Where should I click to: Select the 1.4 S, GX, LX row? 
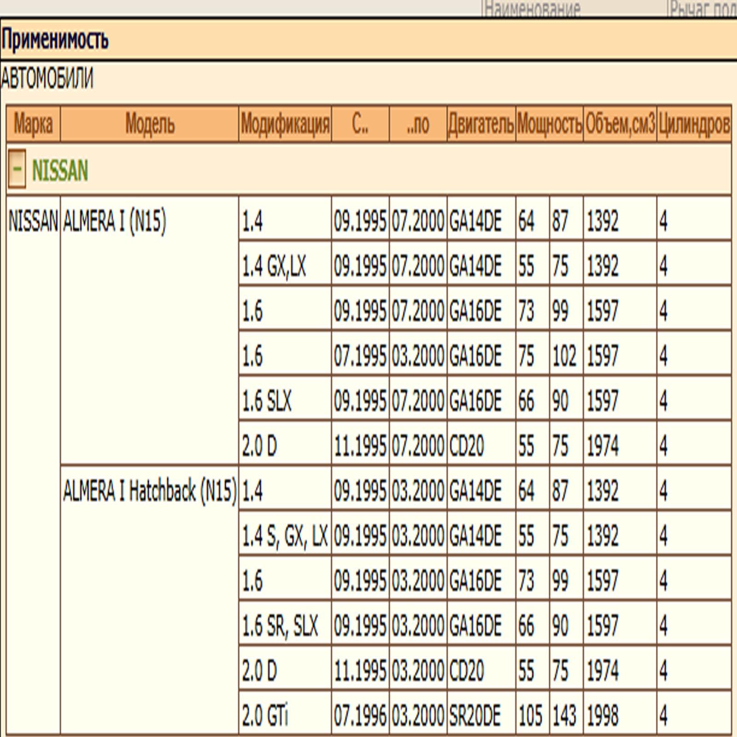285,536
